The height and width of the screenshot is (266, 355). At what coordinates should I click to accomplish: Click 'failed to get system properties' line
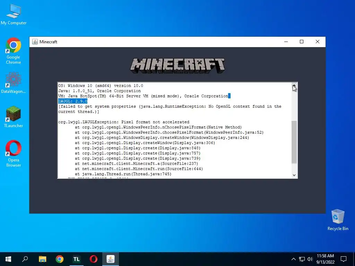[170, 107]
